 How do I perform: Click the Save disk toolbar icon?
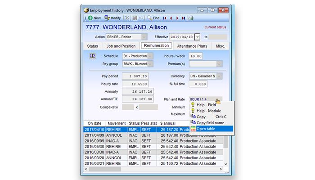pyautogui.click(x=135, y=18)
